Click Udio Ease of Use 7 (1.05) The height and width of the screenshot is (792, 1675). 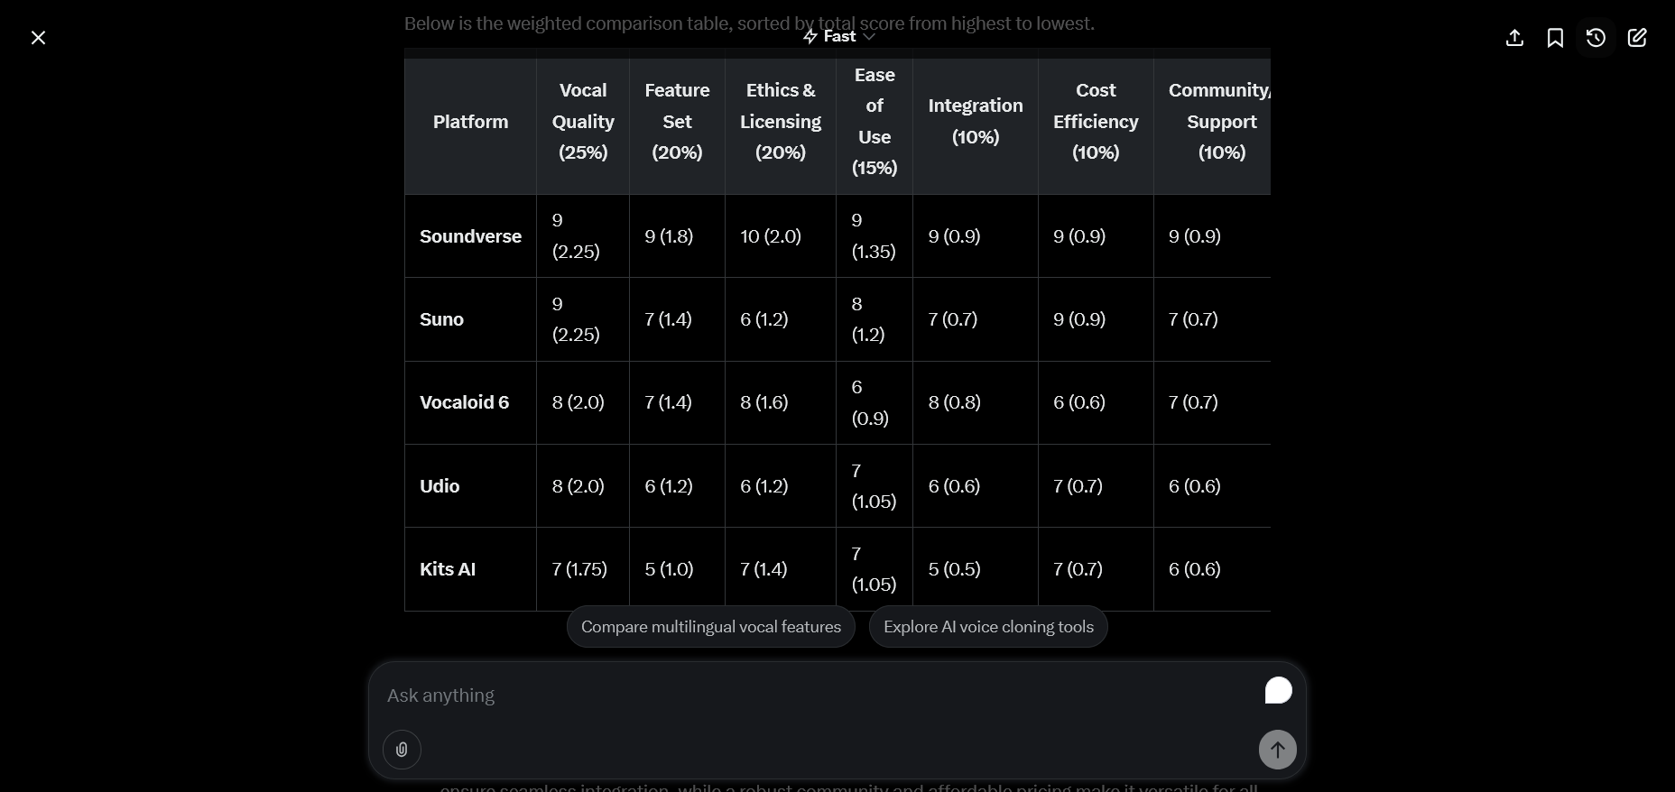point(874,486)
